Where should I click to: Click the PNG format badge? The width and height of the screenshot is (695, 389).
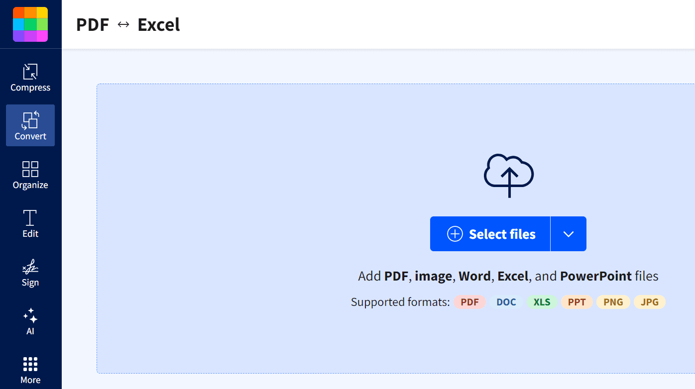point(613,302)
